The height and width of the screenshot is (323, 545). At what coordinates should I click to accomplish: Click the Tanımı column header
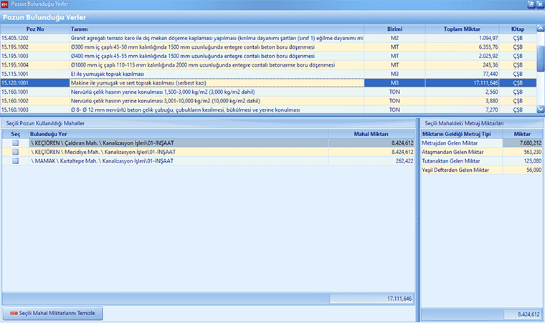coord(217,29)
